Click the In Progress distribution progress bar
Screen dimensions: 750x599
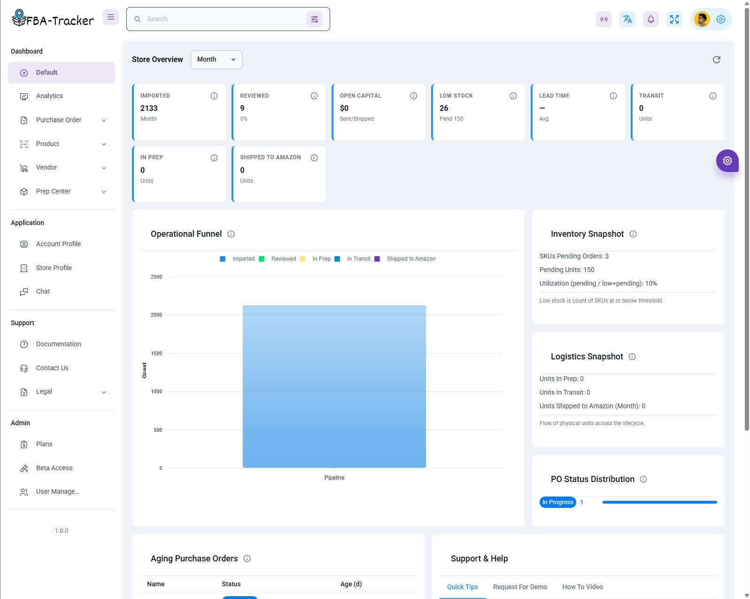[x=659, y=502]
